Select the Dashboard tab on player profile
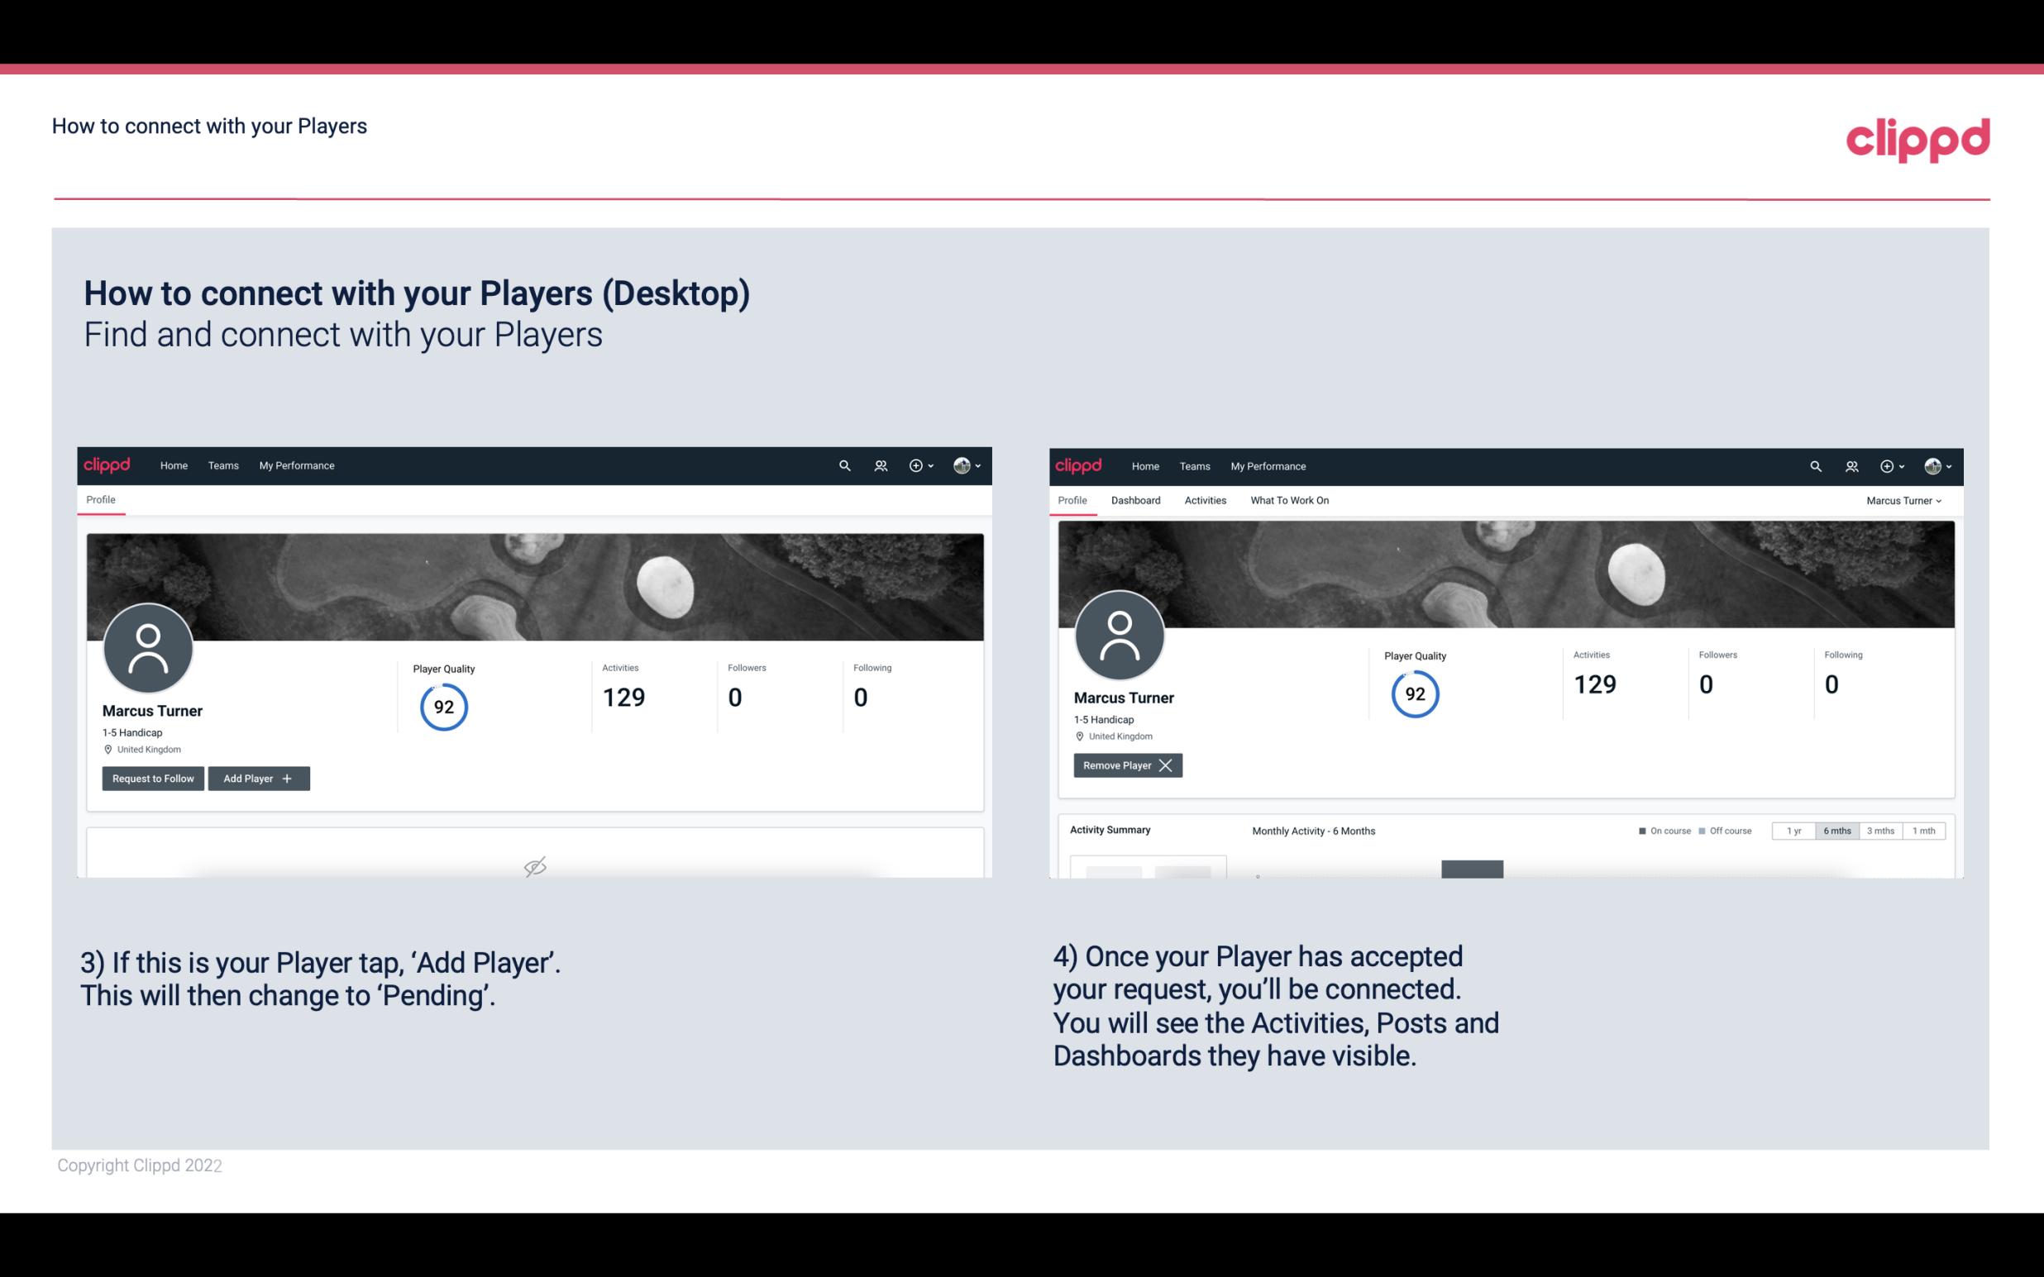The height and width of the screenshot is (1277, 2044). (1134, 500)
